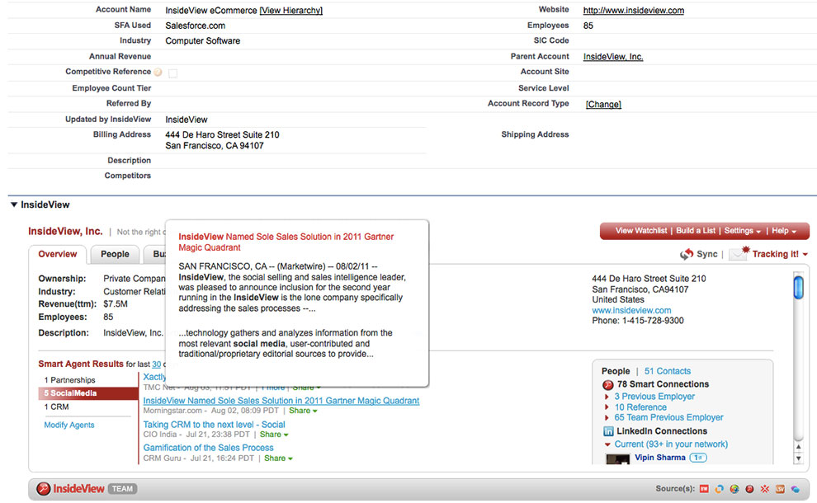Expand the 65 Team Previous Employer group

[607, 417]
